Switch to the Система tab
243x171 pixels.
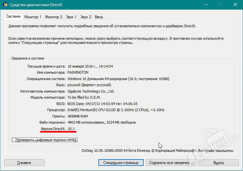(x=13, y=16)
